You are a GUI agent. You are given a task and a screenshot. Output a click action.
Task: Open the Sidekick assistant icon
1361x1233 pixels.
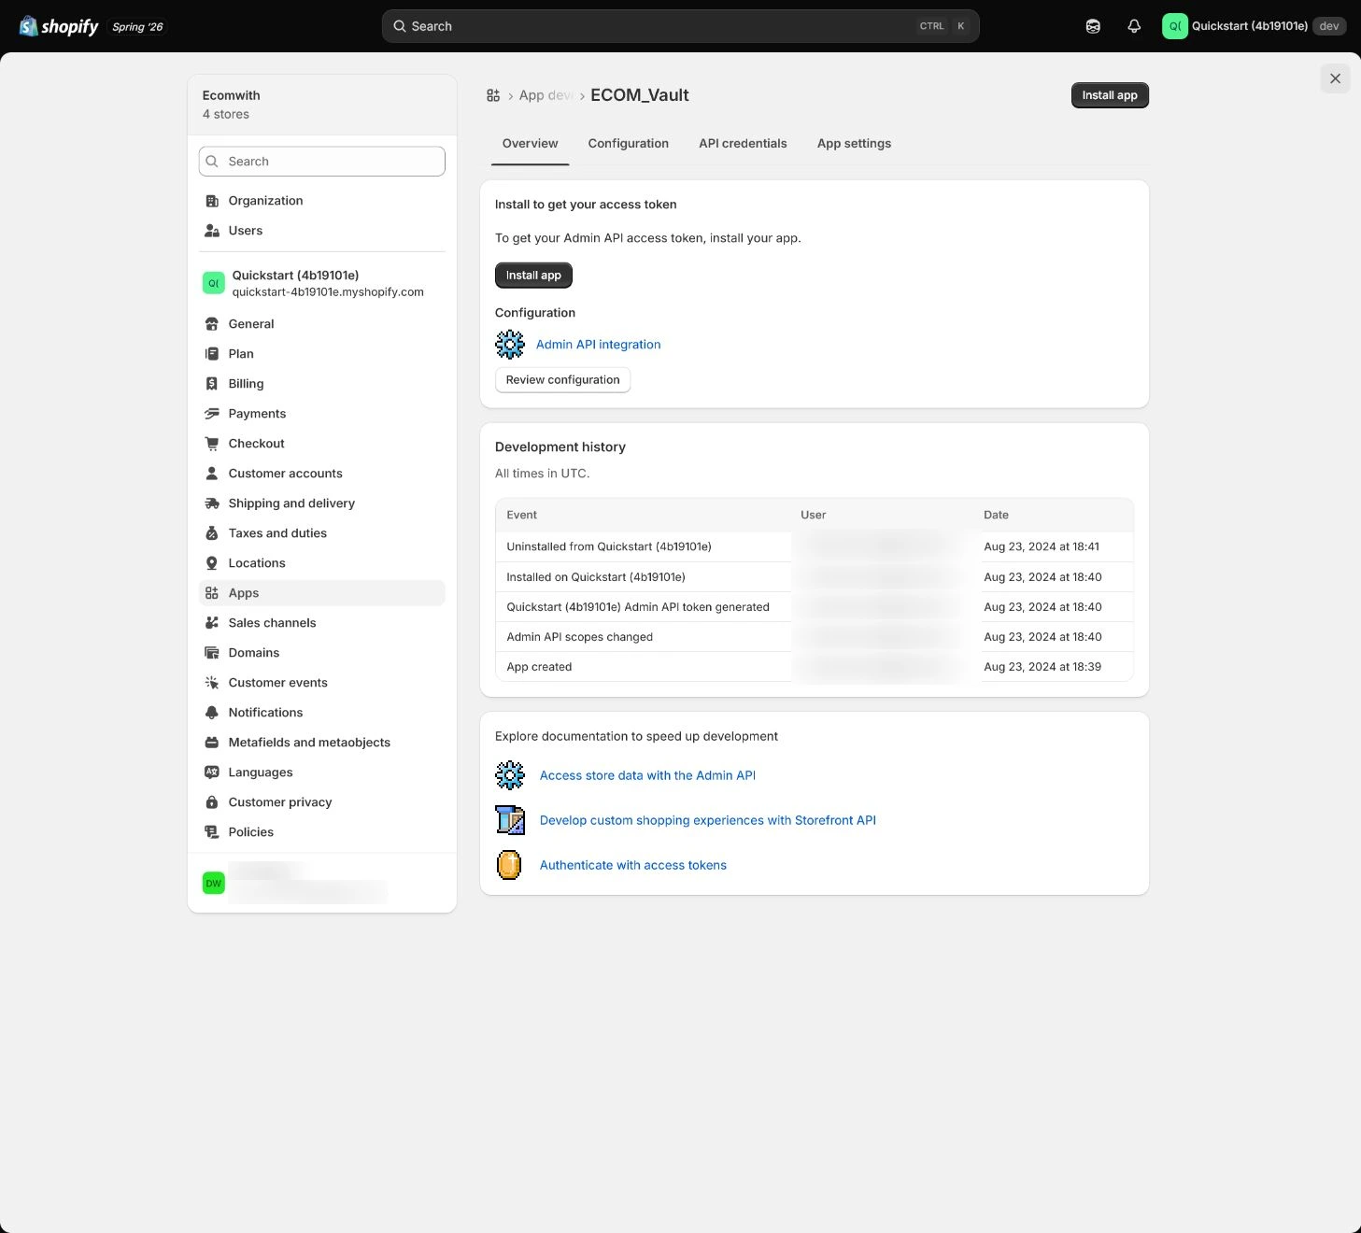1093,26
